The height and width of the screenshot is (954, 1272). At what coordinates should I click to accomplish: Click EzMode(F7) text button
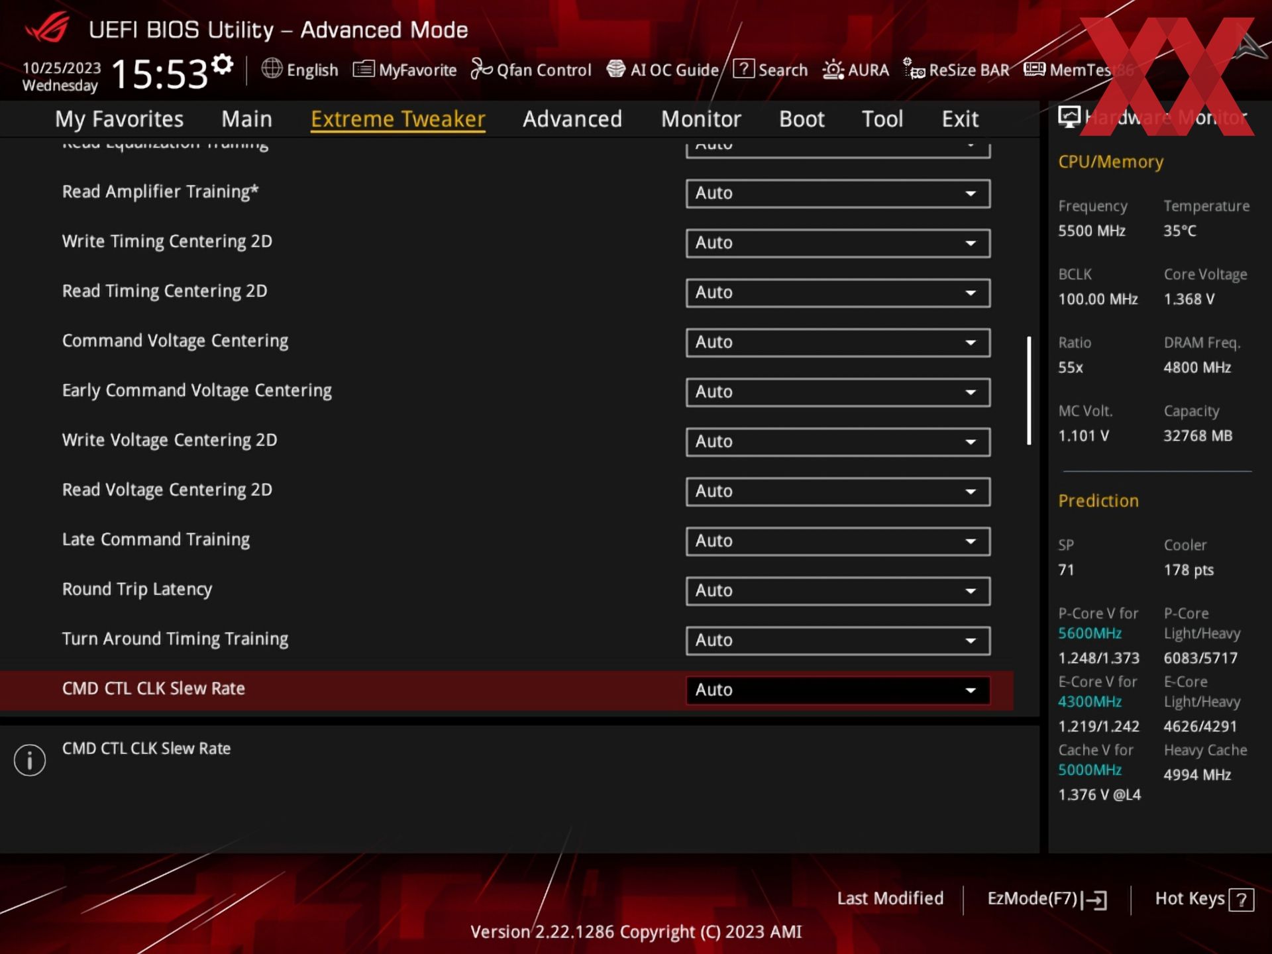tap(1032, 898)
